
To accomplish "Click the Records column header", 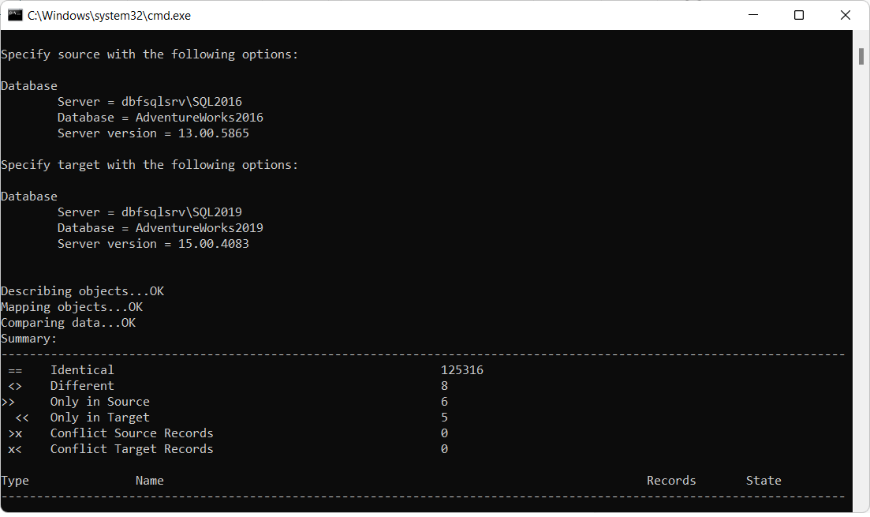I will [x=671, y=480].
